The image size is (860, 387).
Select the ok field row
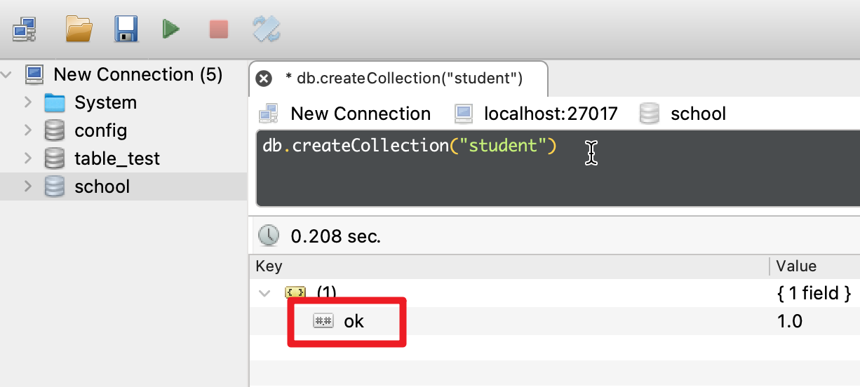click(554, 321)
